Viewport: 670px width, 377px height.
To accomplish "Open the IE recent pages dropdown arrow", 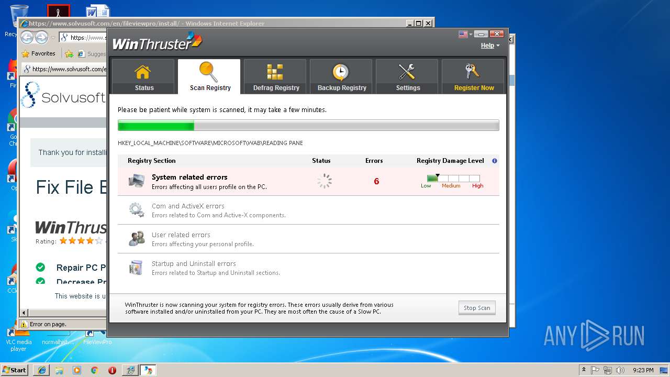I will click(x=53, y=38).
